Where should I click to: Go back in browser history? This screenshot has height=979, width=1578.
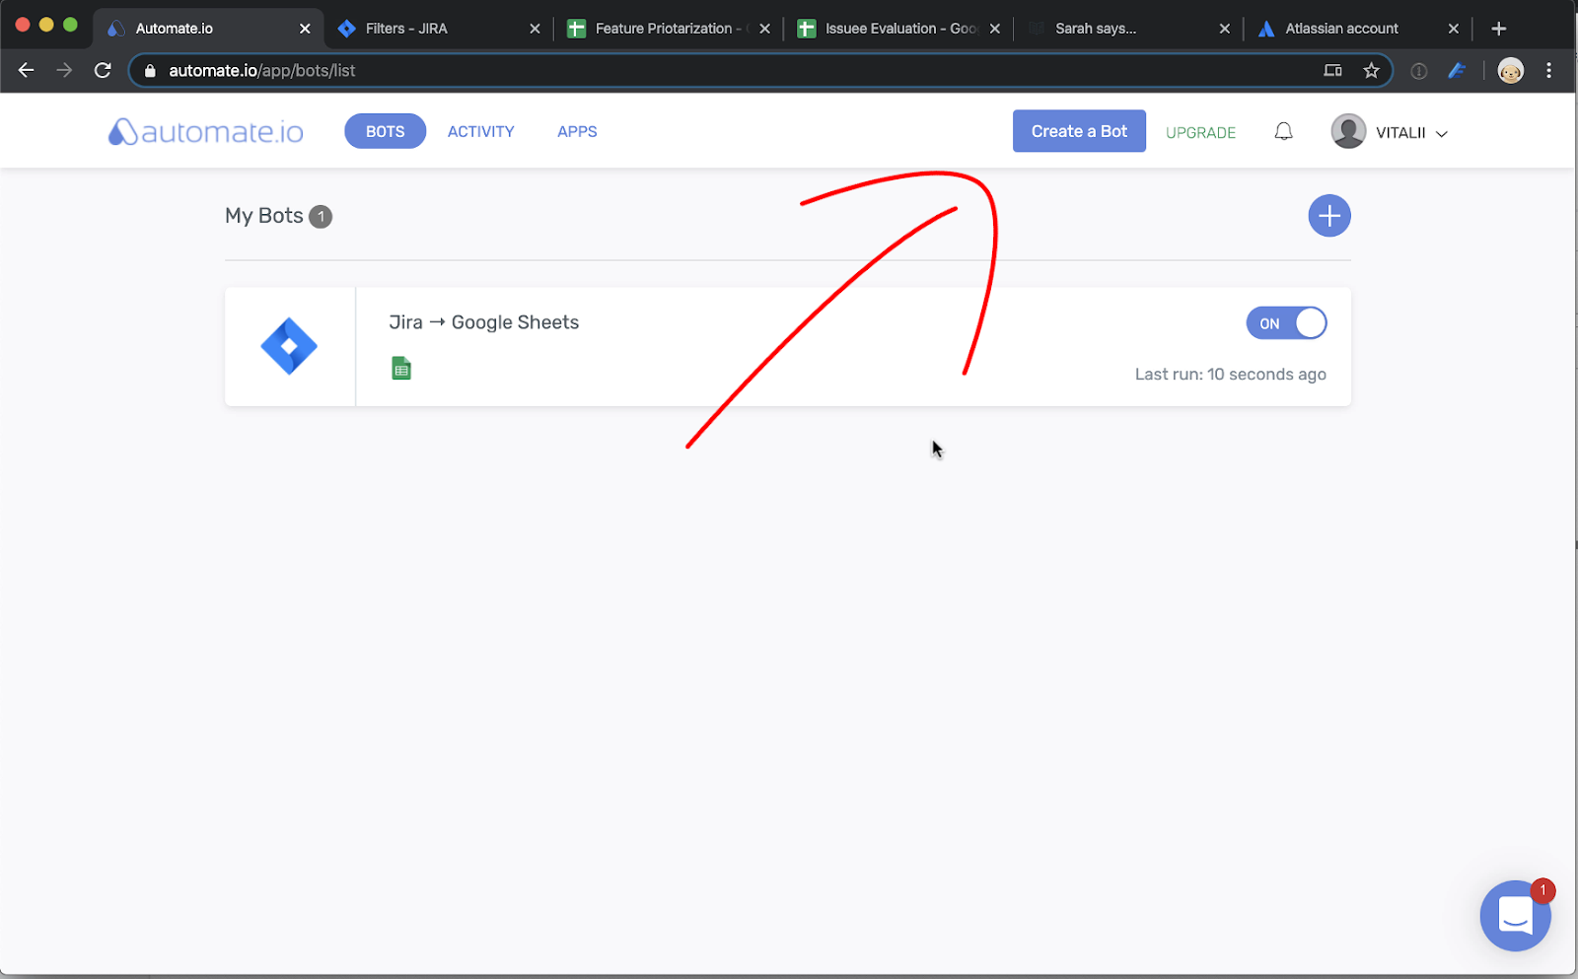tap(27, 70)
